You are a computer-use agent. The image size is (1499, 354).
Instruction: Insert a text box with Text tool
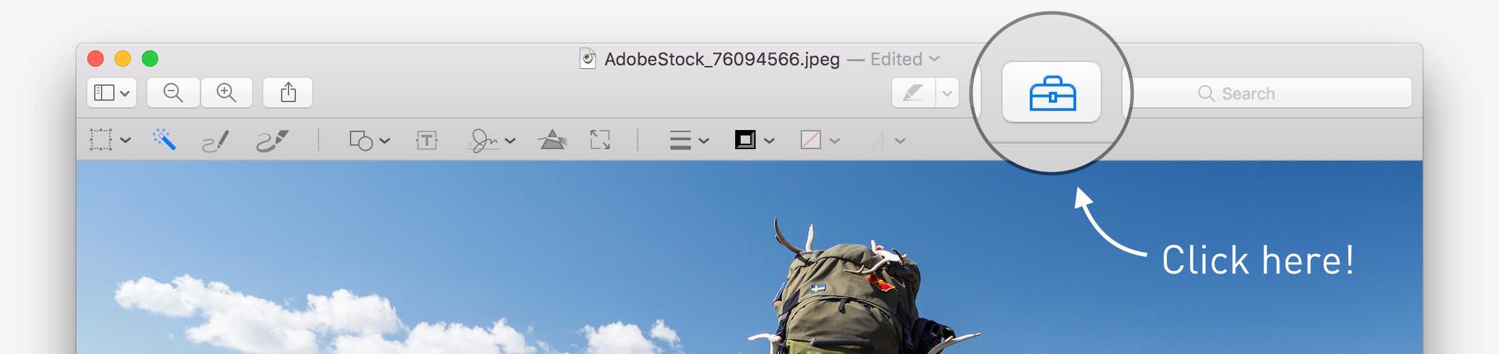[x=427, y=141]
